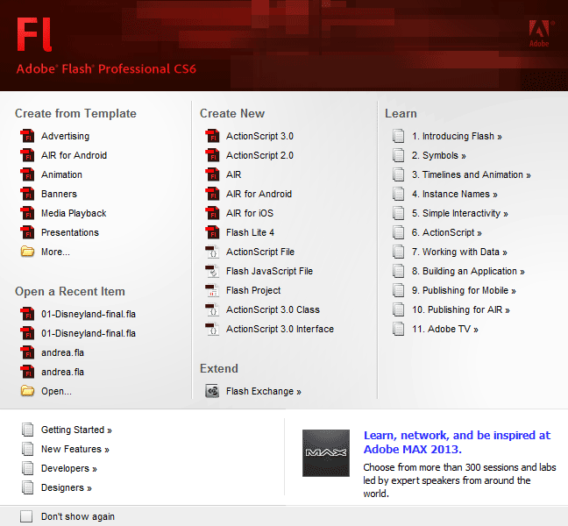Screen dimensions: 568x526
Task: Open lesson 9. Publishing for Mobile
Action: 464,290
